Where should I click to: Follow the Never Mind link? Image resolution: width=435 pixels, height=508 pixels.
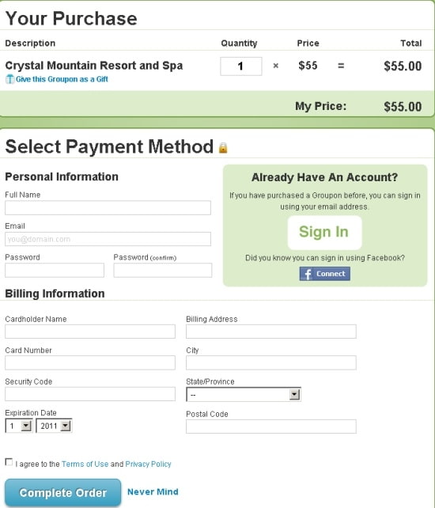point(153,492)
